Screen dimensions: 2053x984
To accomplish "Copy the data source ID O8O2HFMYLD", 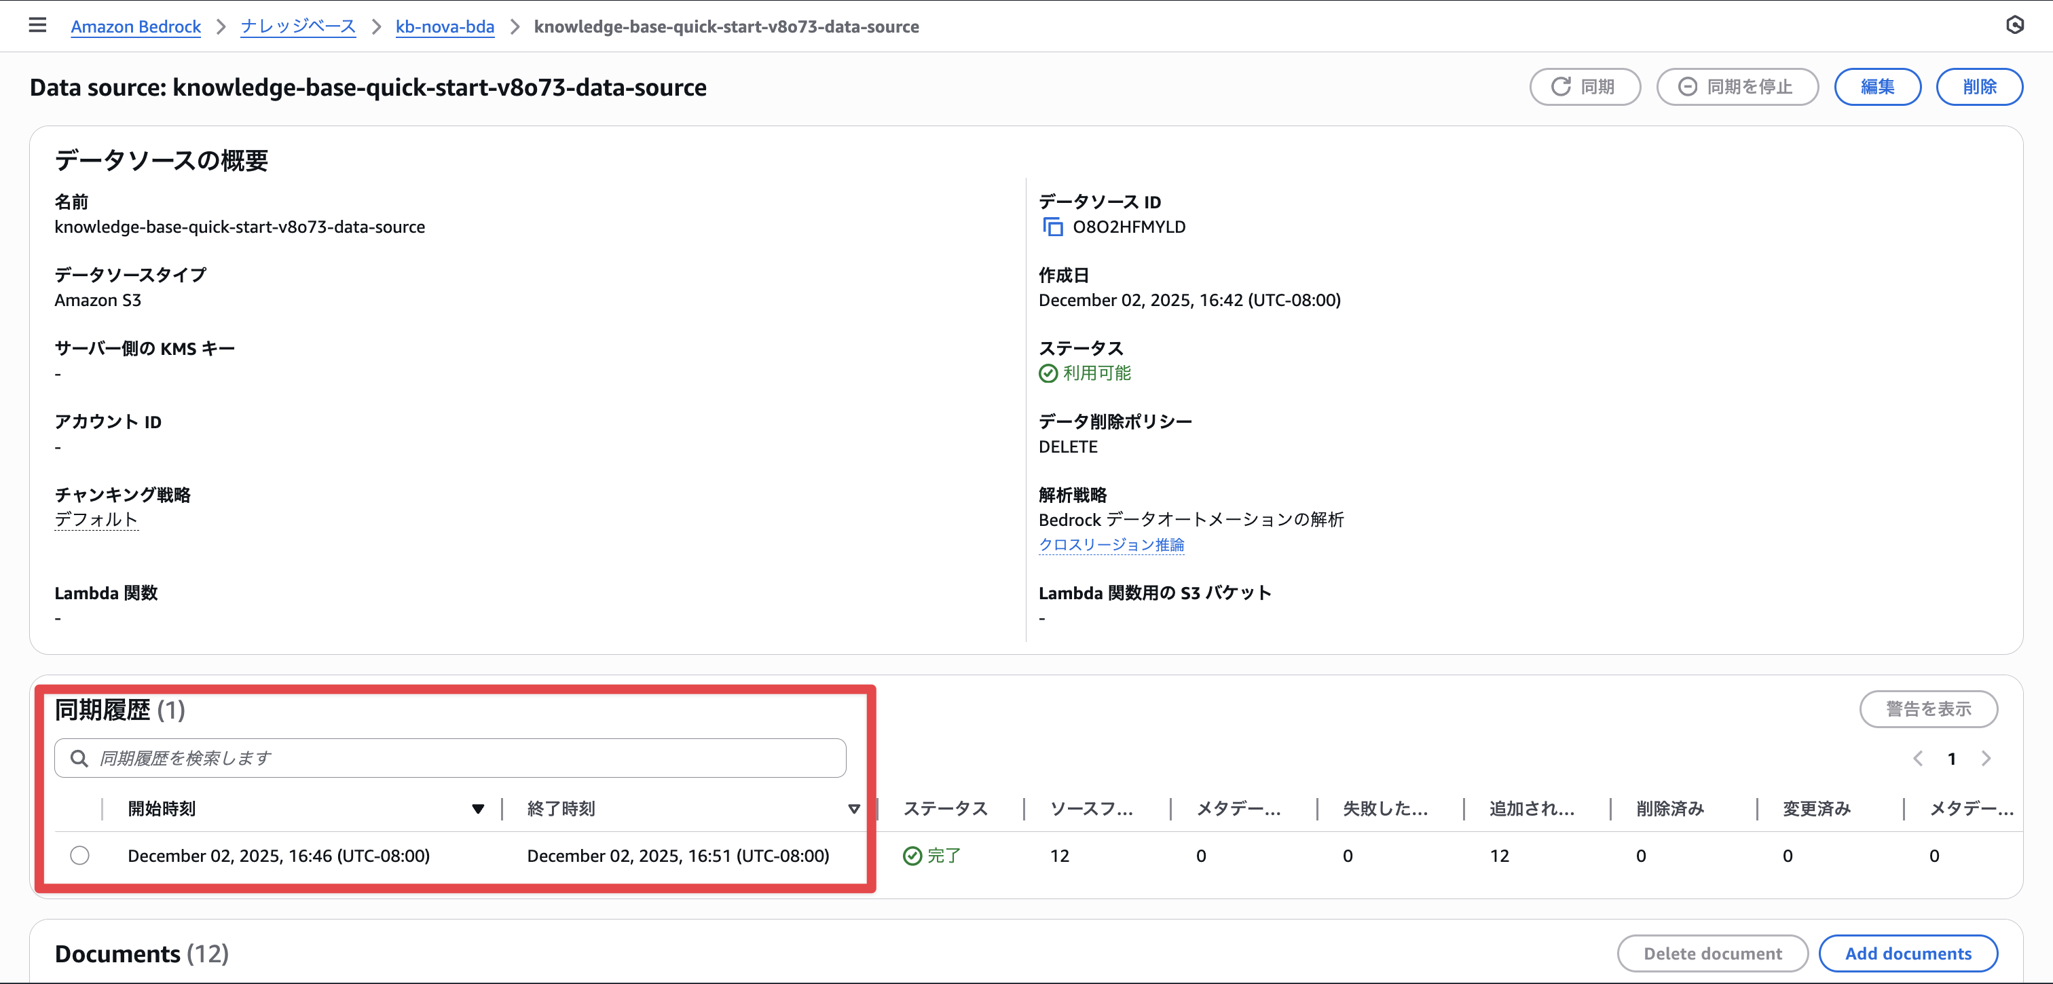I will tap(1052, 227).
